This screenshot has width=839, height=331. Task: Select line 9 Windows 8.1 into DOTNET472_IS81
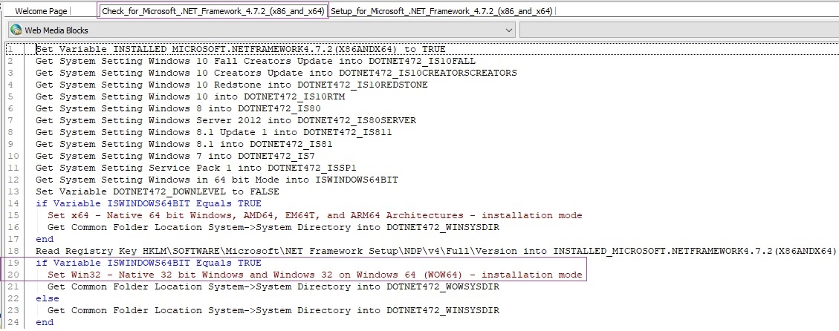click(184, 144)
